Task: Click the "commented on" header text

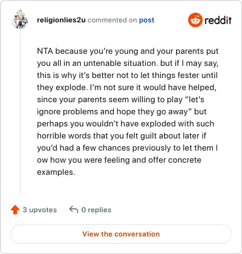Action: tap(113, 20)
